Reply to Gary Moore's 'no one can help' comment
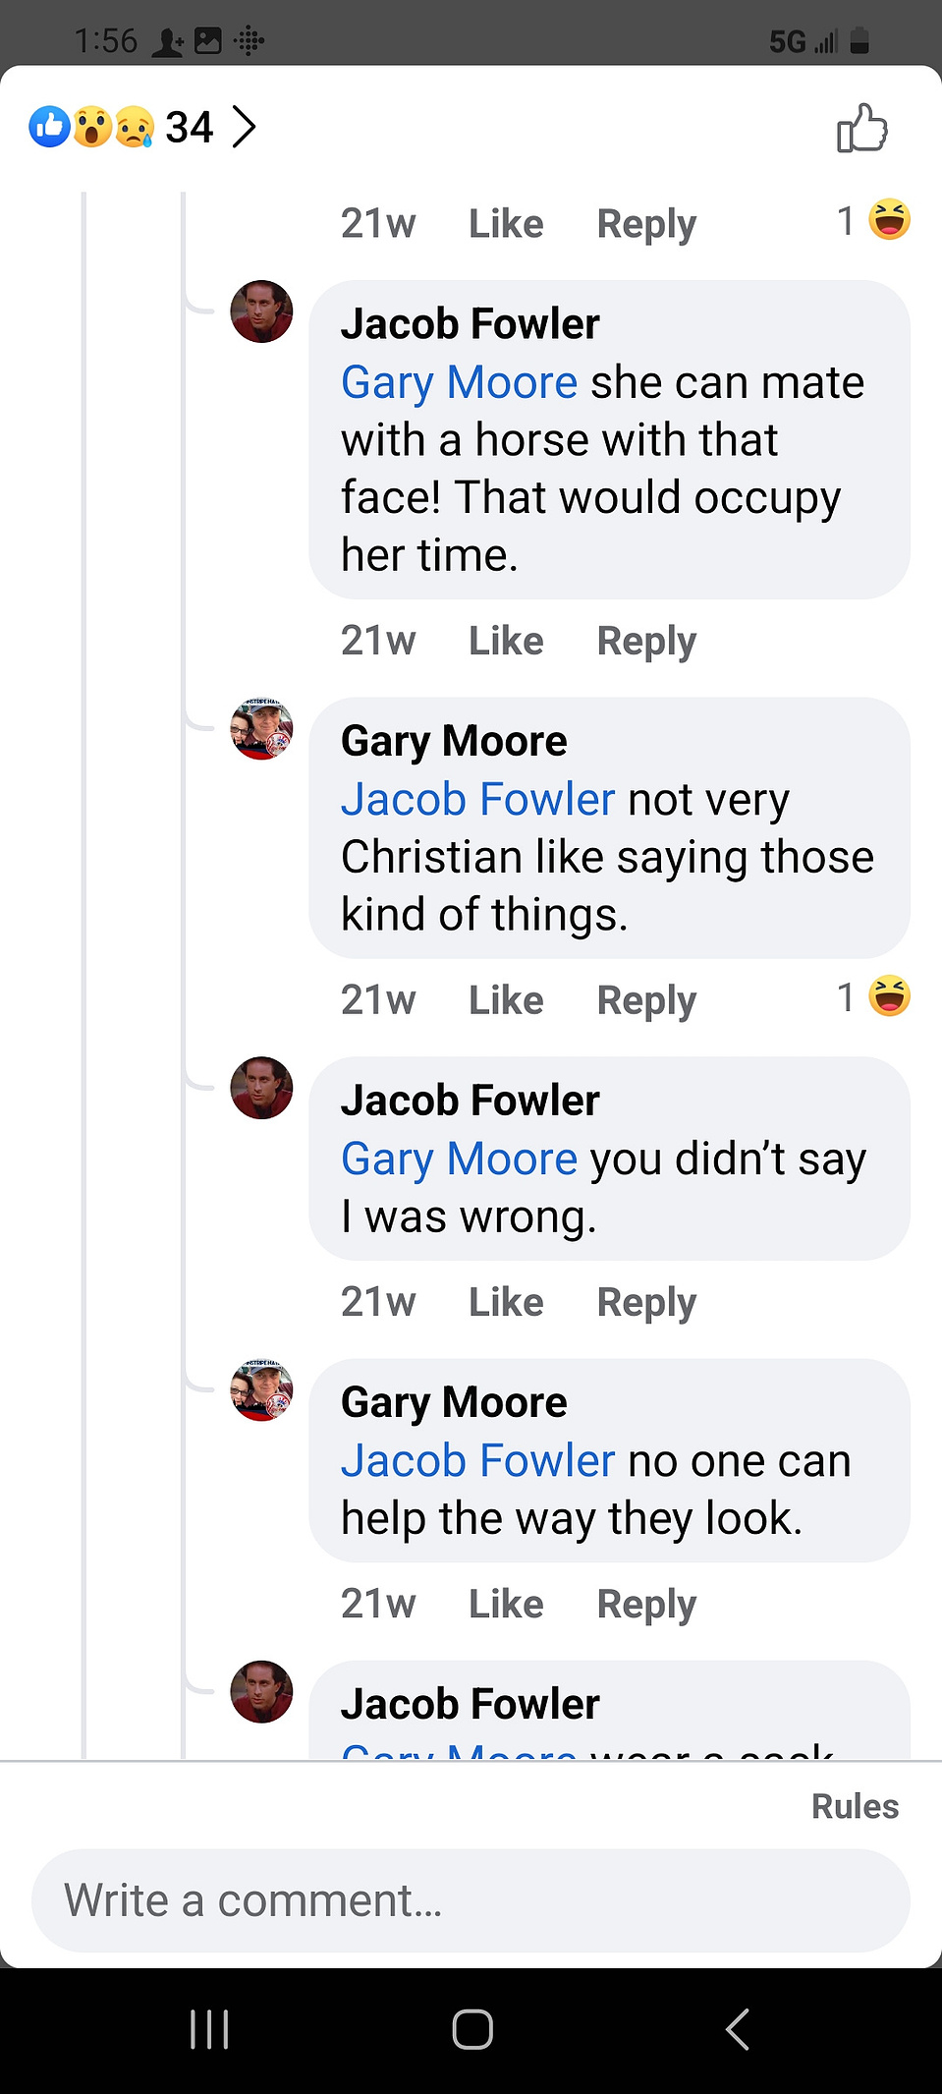 coord(646,1605)
